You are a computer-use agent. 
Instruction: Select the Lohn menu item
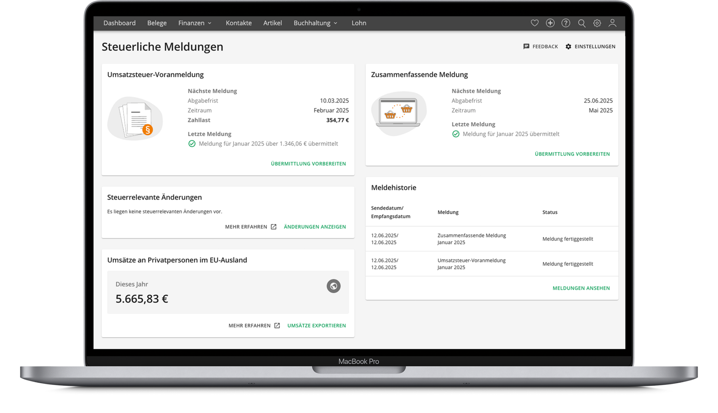[359, 23]
